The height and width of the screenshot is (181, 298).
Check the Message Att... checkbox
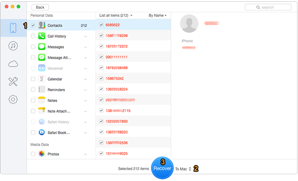click(x=33, y=57)
